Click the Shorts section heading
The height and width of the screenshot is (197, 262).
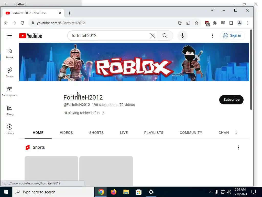[39, 147]
